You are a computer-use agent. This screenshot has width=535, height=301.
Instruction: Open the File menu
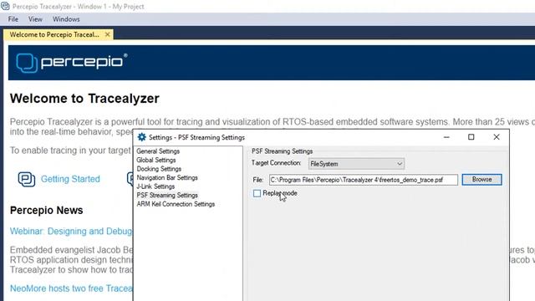pyautogui.click(x=13, y=19)
